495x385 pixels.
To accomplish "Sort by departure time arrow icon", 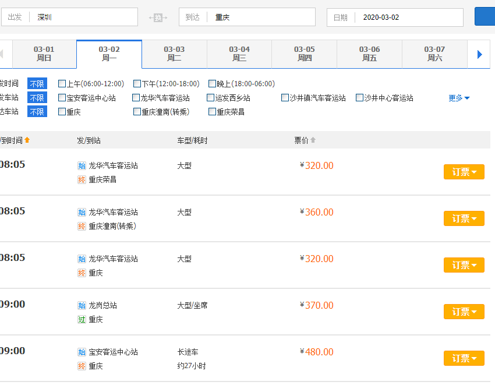I will [27, 140].
